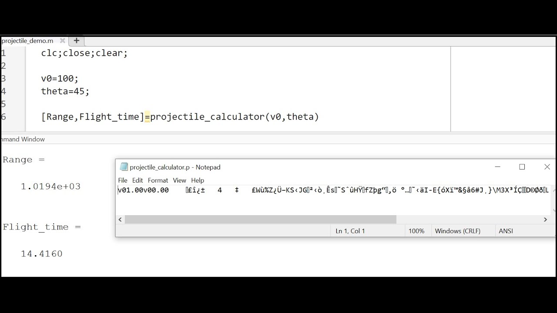Viewport: 557px width, 313px height.
Task: Click 'Ln 1, Col 1' in Notepad status bar
Action: pos(350,231)
